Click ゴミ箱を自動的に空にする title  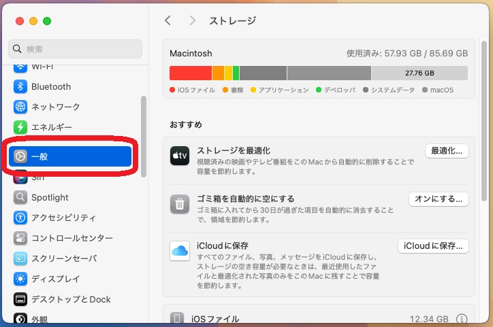coord(246,199)
